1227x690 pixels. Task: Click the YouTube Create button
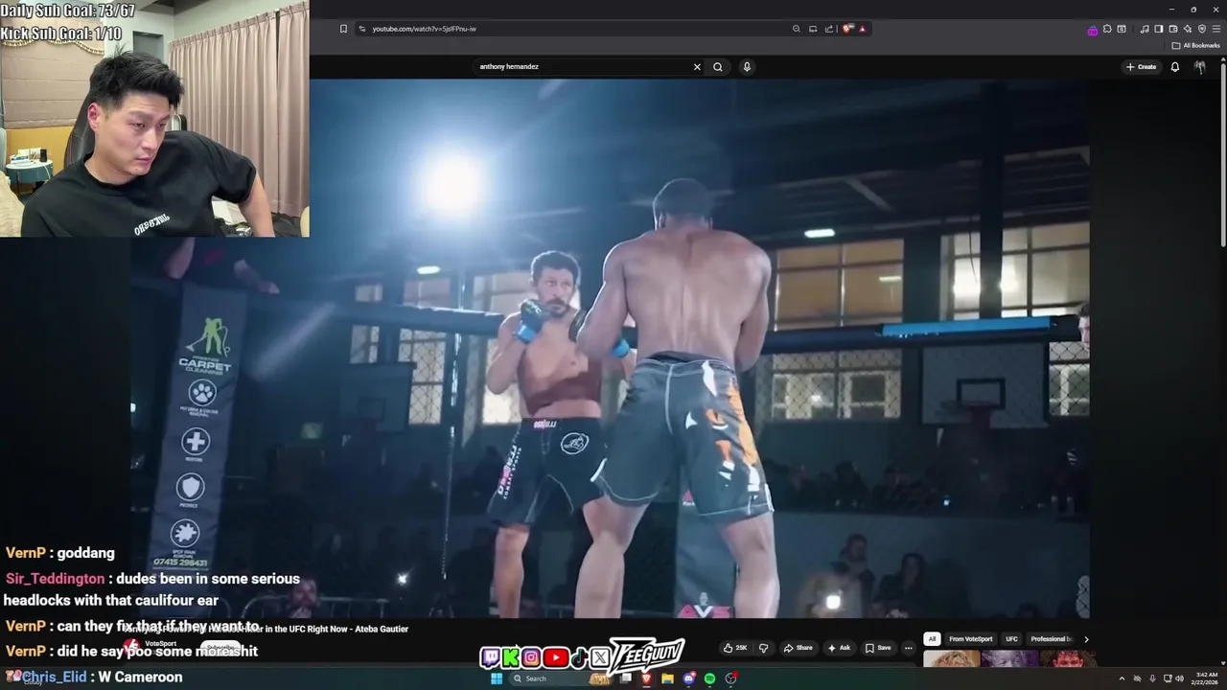tap(1141, 67)
